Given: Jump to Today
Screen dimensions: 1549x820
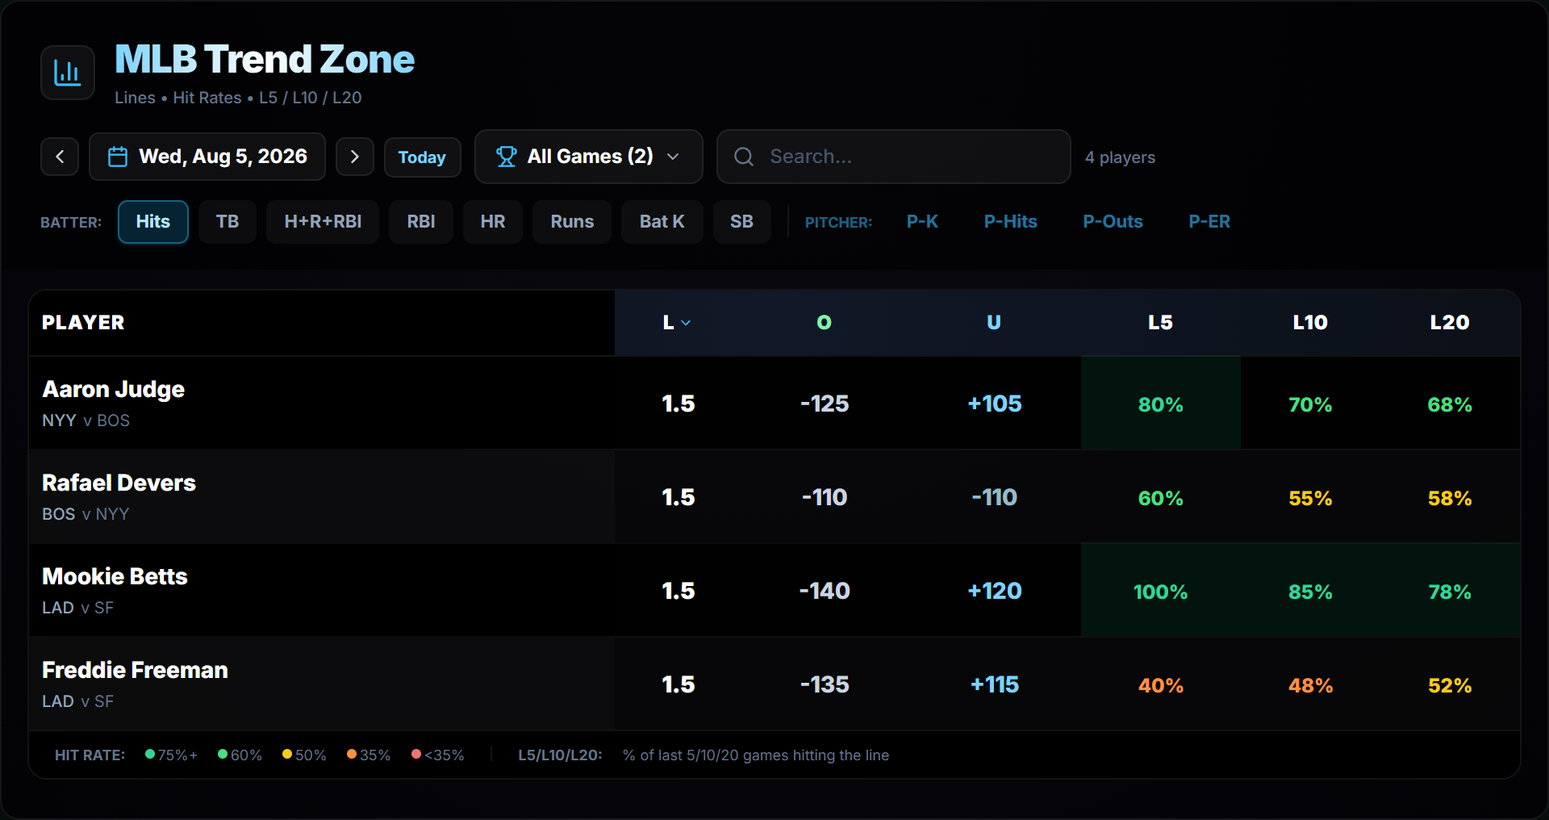Looking at the screenshot, I should (422, 157).
